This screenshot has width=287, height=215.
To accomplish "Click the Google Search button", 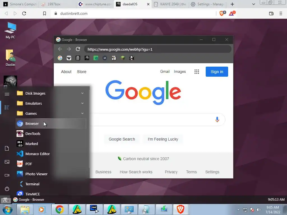I will pos(122,139).
